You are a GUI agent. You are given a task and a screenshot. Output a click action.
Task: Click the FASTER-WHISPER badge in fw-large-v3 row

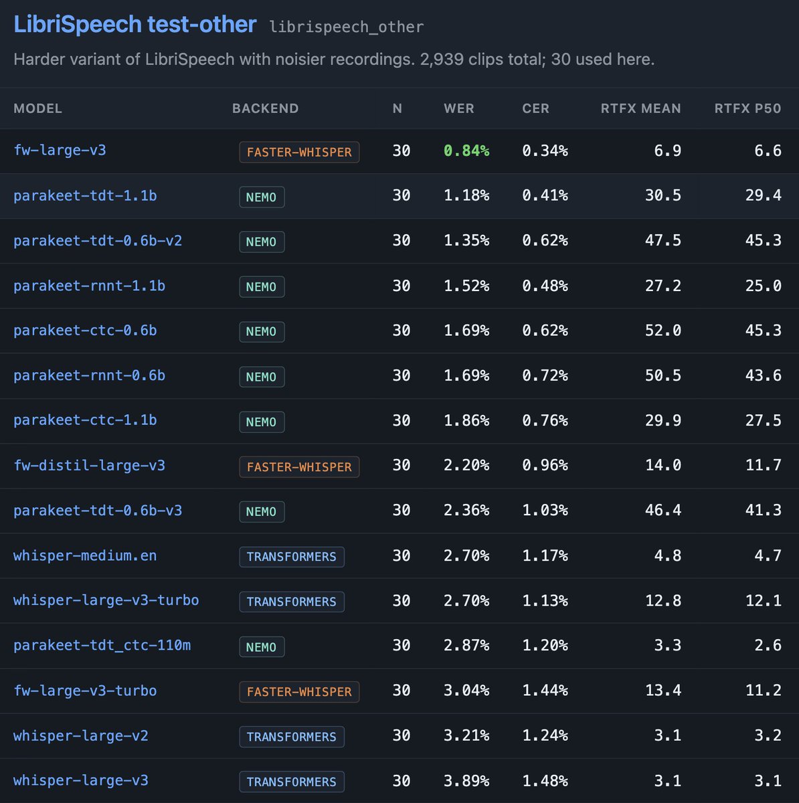point(299,152)
